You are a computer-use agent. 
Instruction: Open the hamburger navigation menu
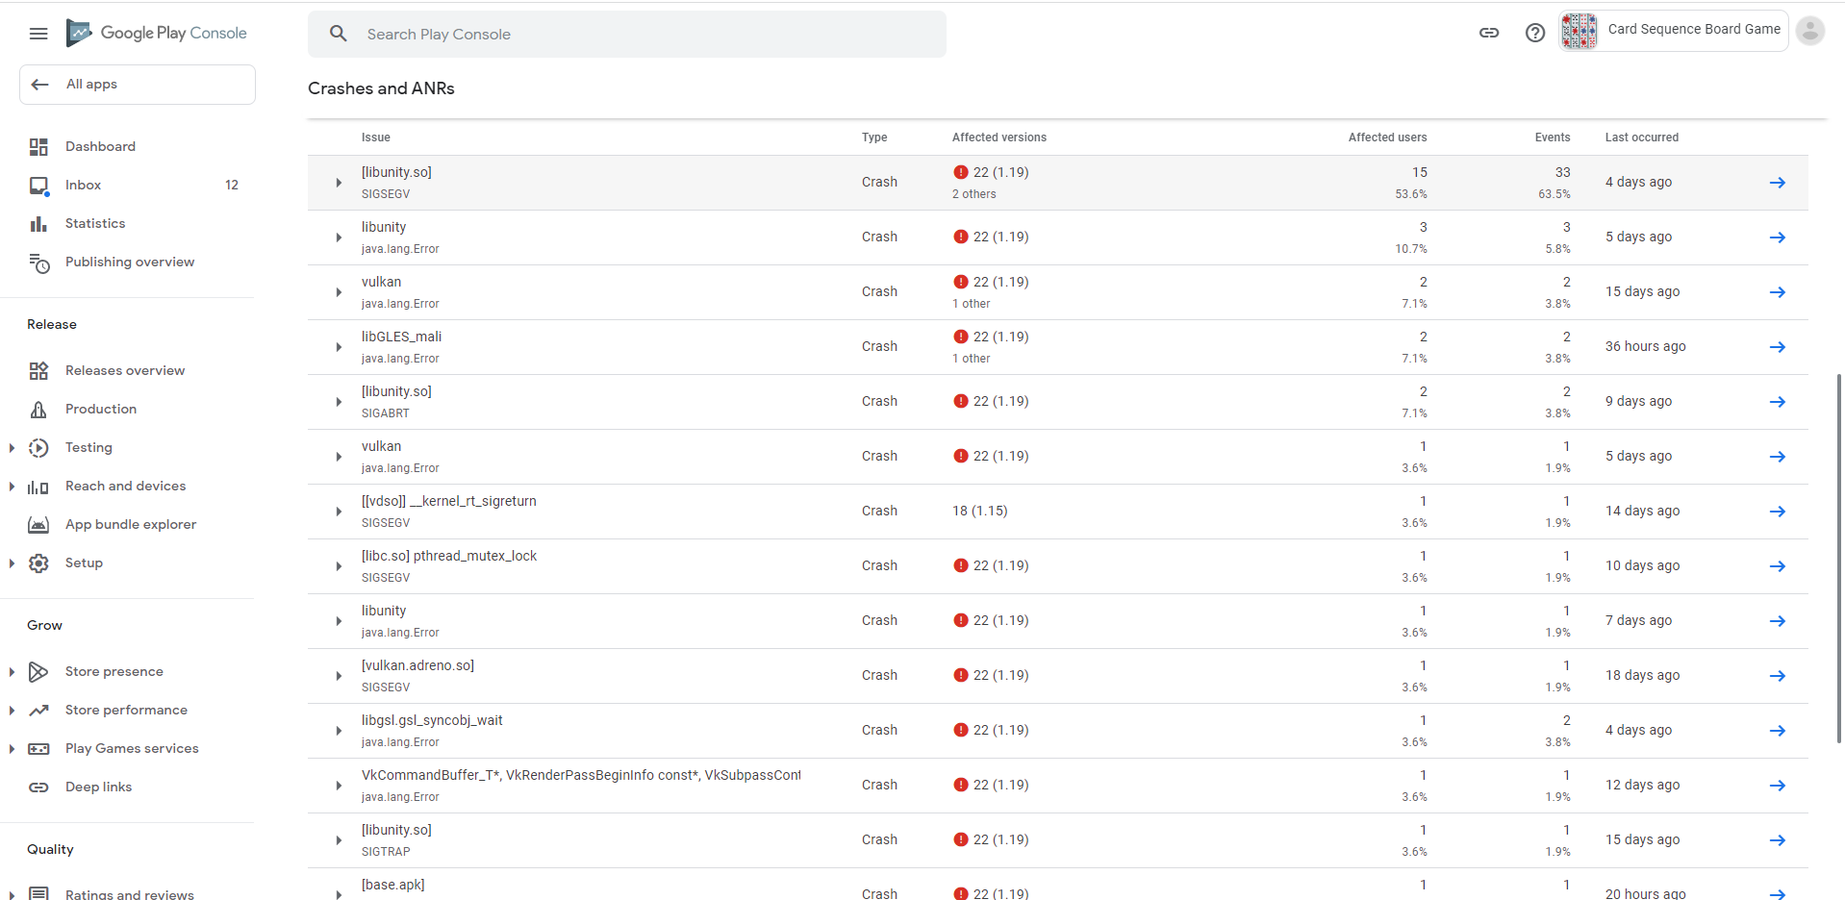(38, 34)
